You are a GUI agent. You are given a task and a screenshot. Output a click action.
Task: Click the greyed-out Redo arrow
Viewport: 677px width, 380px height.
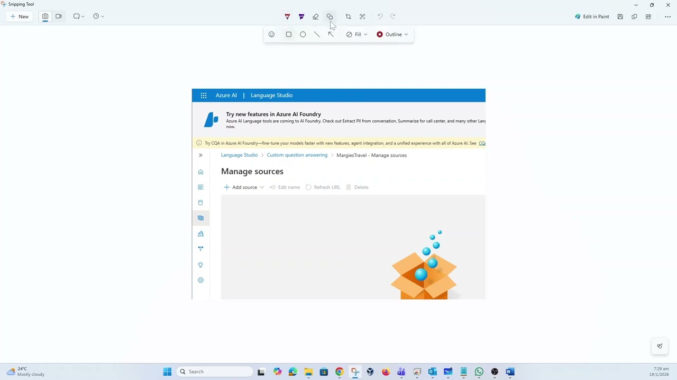[x=392, y=16]
